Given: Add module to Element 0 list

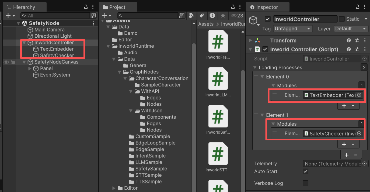Looking at the screenshot, I should coord(344,106).
